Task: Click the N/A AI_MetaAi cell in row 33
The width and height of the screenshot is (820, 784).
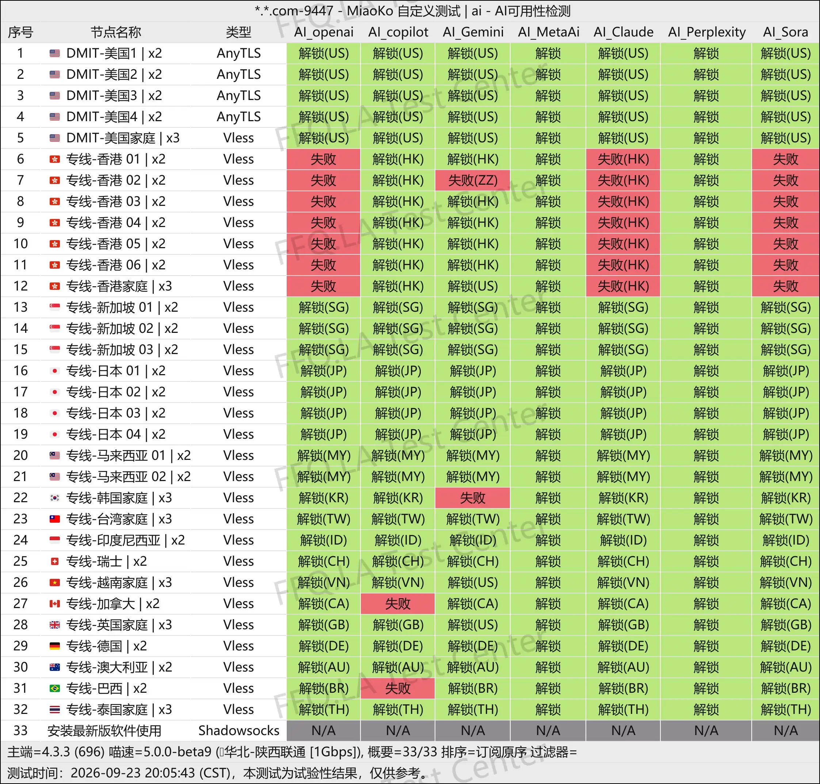Action: coord(548,730)
